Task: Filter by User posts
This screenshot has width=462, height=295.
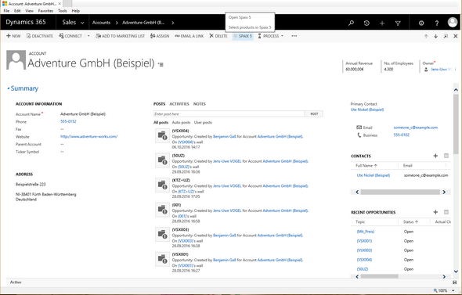Action: 203,123
